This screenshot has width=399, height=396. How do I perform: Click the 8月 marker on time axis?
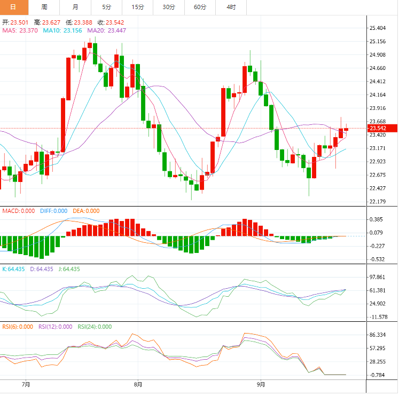pyautogui.click(x=138, y=384)
